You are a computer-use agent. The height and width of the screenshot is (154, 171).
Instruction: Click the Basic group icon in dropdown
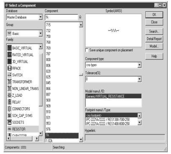coord(9,33)
